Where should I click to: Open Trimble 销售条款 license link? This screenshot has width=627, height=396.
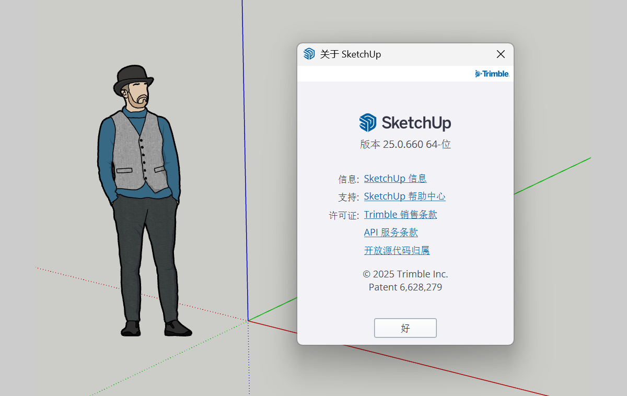point(400,215)
